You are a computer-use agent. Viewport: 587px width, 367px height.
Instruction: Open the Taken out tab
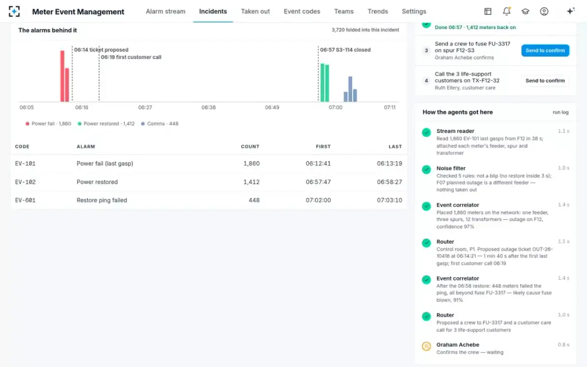click(x=255, y=11)
